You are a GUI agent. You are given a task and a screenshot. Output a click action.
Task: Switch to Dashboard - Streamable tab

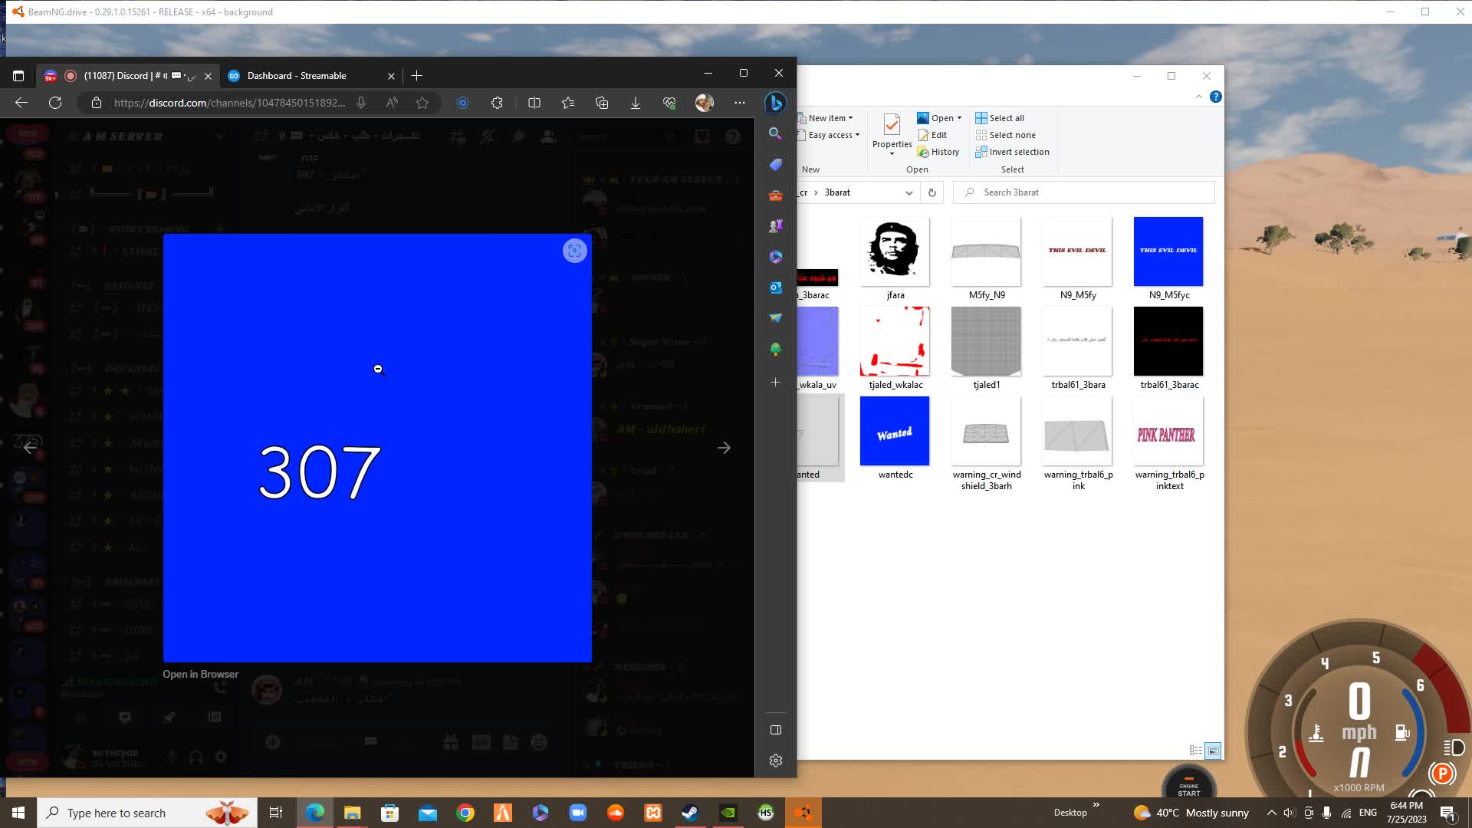[x=297, y=76]
